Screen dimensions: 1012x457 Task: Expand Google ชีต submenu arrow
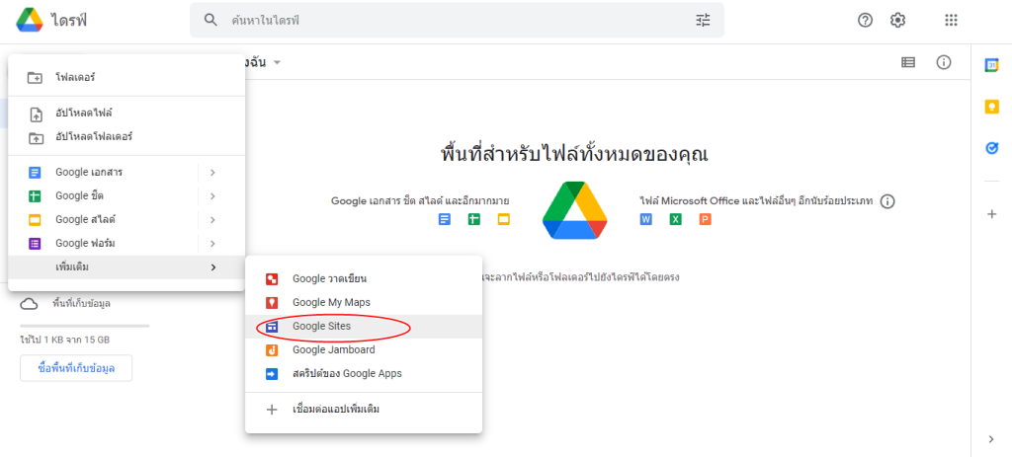[212, 196]
